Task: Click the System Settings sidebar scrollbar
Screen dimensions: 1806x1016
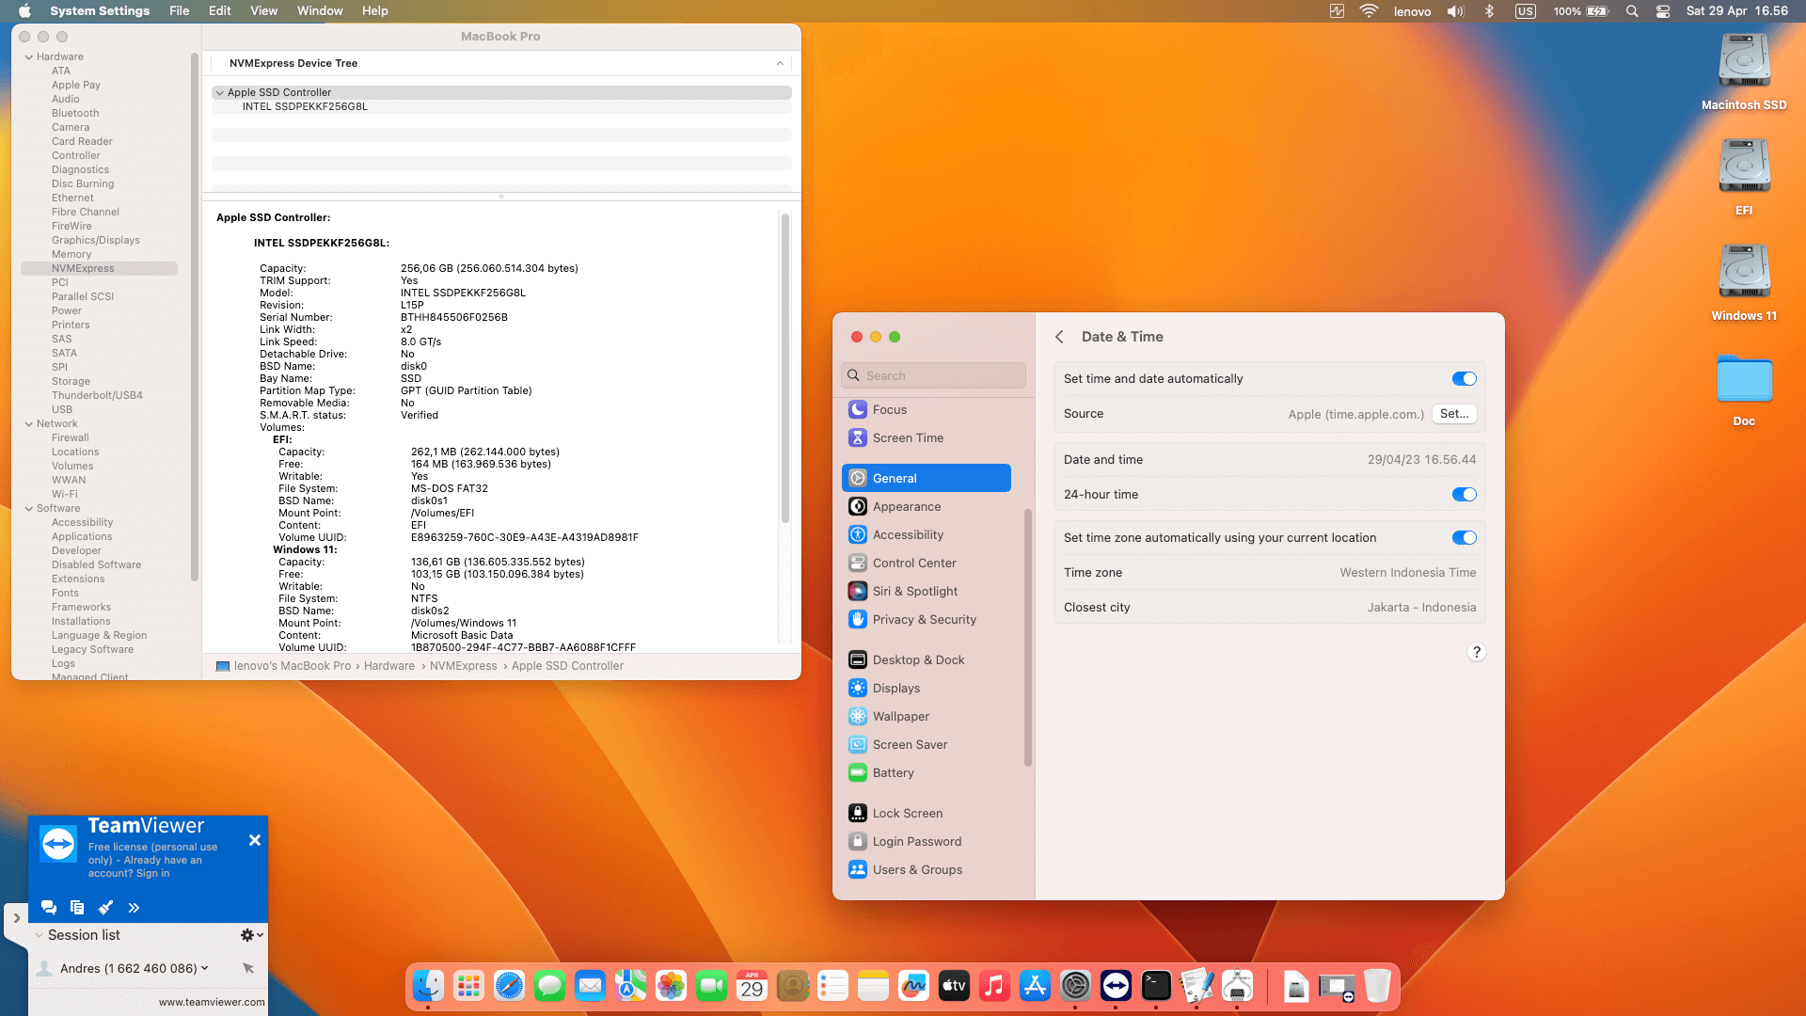Action: [x=1028, y=638]
